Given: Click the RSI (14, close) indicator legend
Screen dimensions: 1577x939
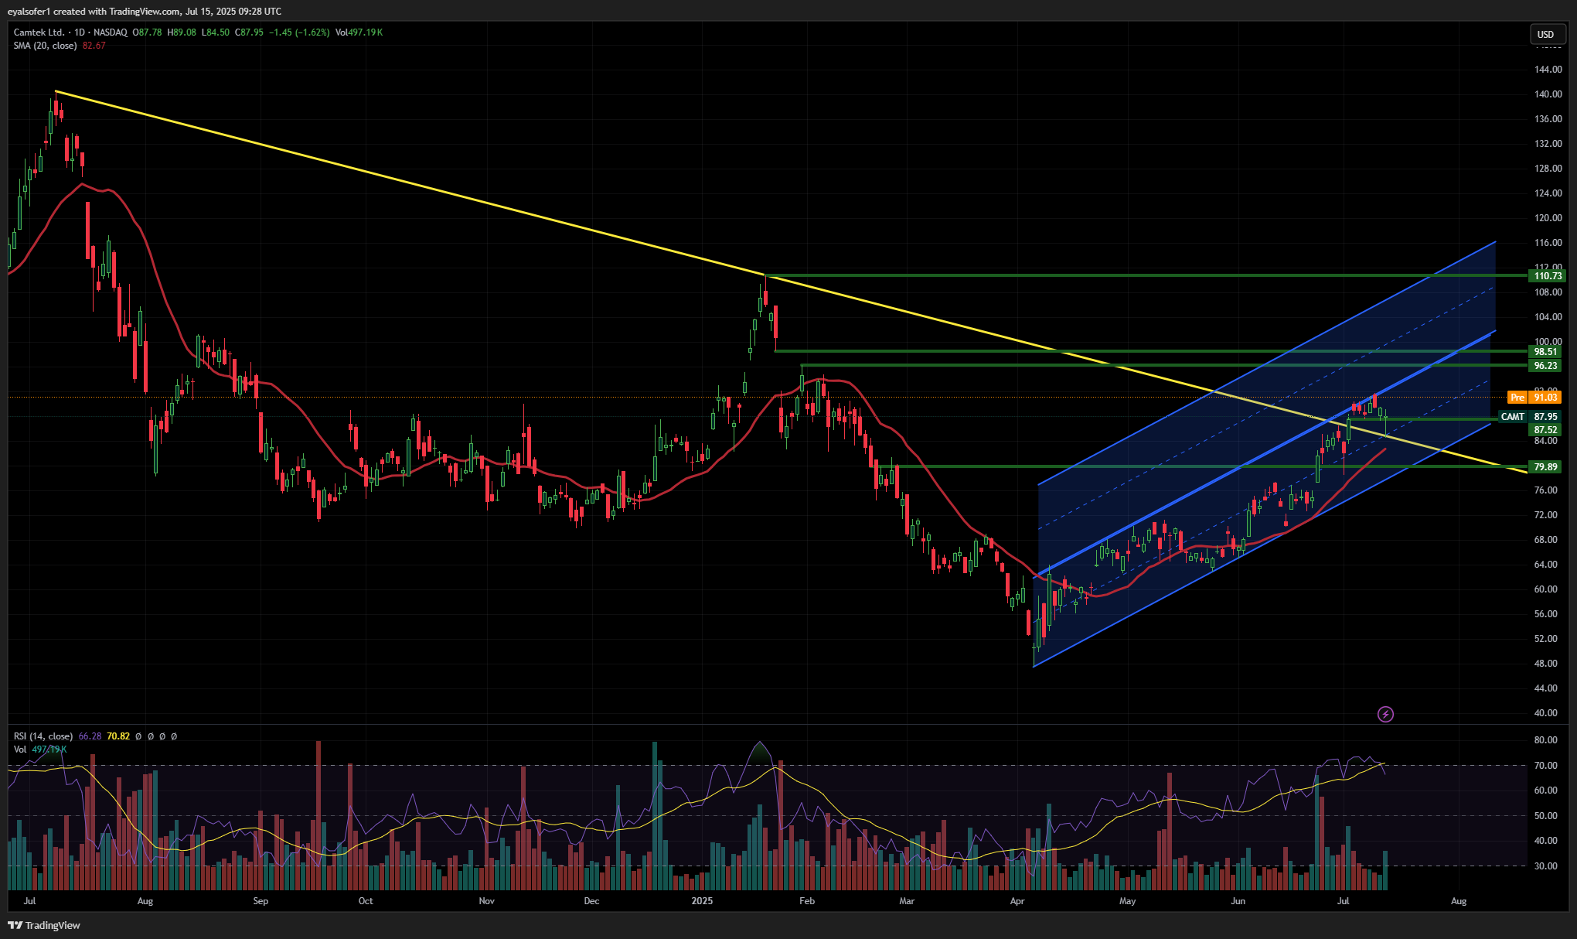Looking at the screenshot, I should pyautogui.click(x=43, y=736).
